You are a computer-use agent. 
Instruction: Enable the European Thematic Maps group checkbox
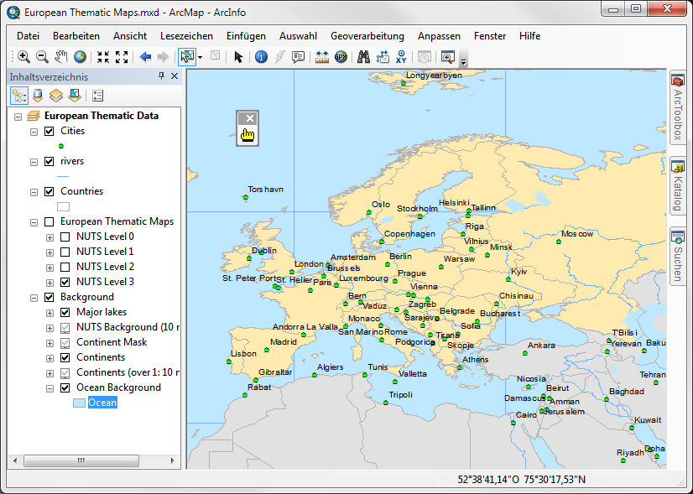click(x=49, y=221)
